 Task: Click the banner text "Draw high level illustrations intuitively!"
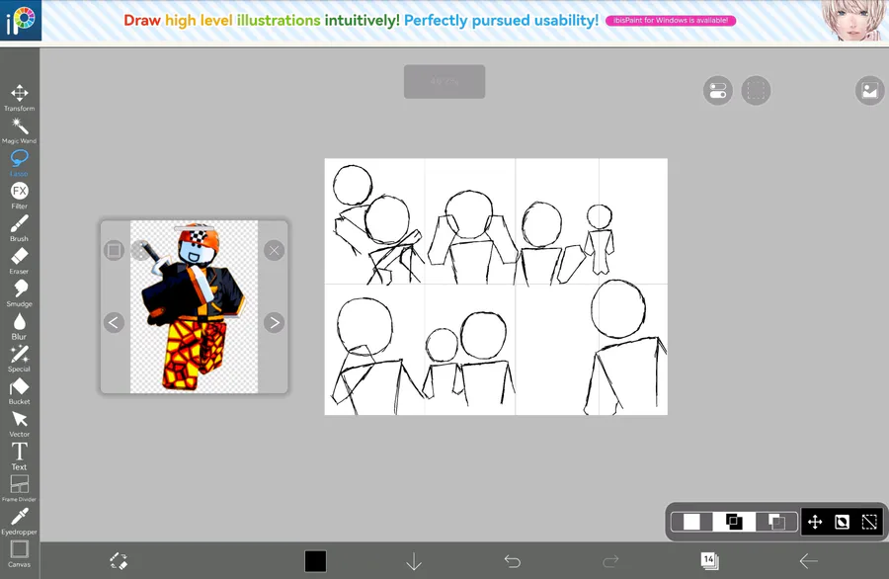pos(262,21)
